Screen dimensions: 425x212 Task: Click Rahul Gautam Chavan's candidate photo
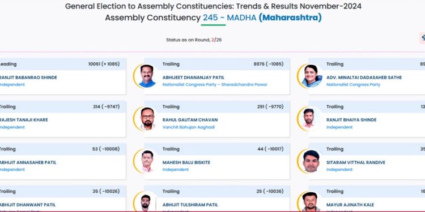click(147, 119)
